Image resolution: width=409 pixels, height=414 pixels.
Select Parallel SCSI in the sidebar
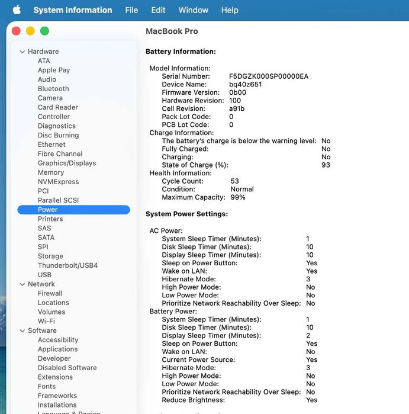59,200
